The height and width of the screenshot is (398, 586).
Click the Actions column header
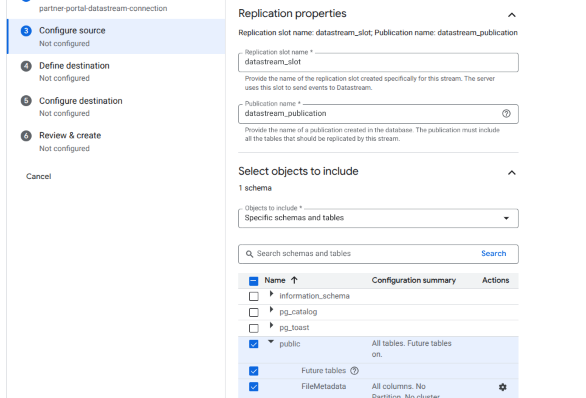point(495,280)
